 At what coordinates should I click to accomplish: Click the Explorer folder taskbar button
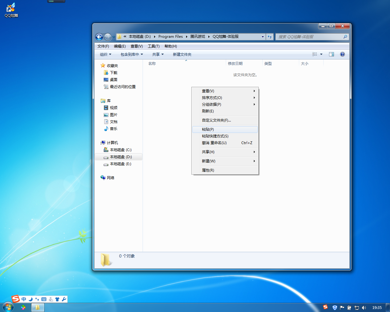coord(38,307)
